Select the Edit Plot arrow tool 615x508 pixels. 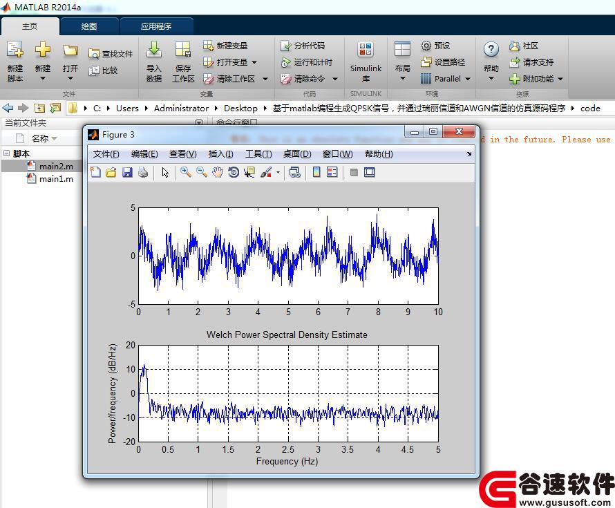pos(165,172)
